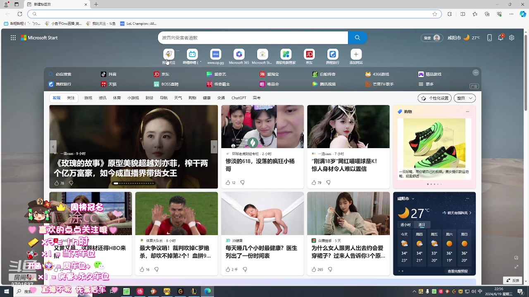The image size is (529, 297).
Task: Open new browser tab with plus button
Action: click(96, 5)
